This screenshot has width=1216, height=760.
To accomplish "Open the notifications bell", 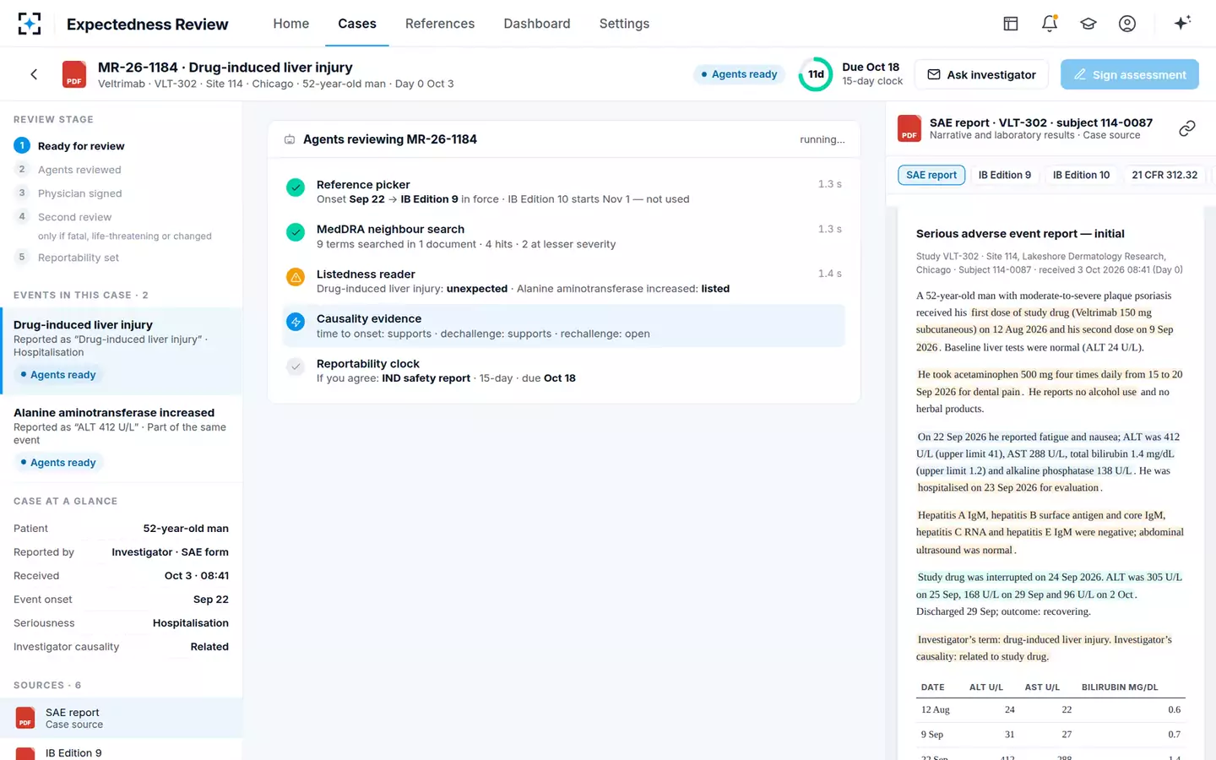I will tap(1050, 24).
